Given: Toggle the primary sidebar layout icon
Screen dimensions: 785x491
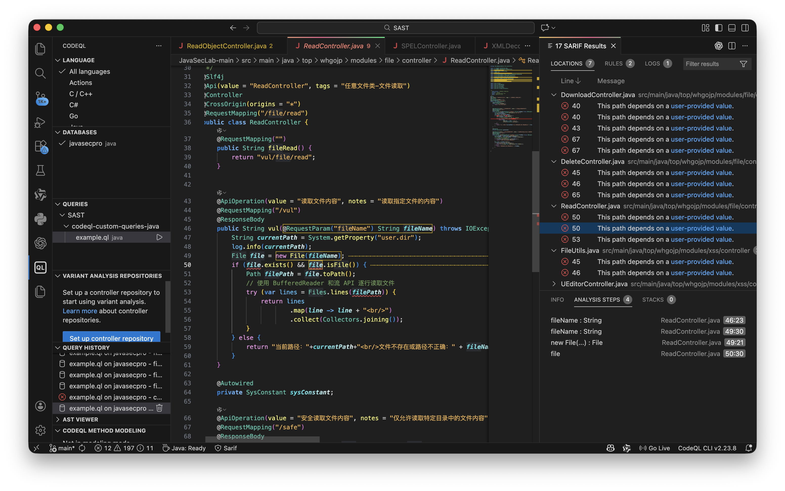Looking at the screenshot, I should [x=718, y=28].
